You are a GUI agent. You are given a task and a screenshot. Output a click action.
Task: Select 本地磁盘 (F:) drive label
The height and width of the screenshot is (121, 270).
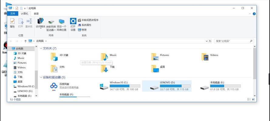pyautogui.click(x=66, y=94)
